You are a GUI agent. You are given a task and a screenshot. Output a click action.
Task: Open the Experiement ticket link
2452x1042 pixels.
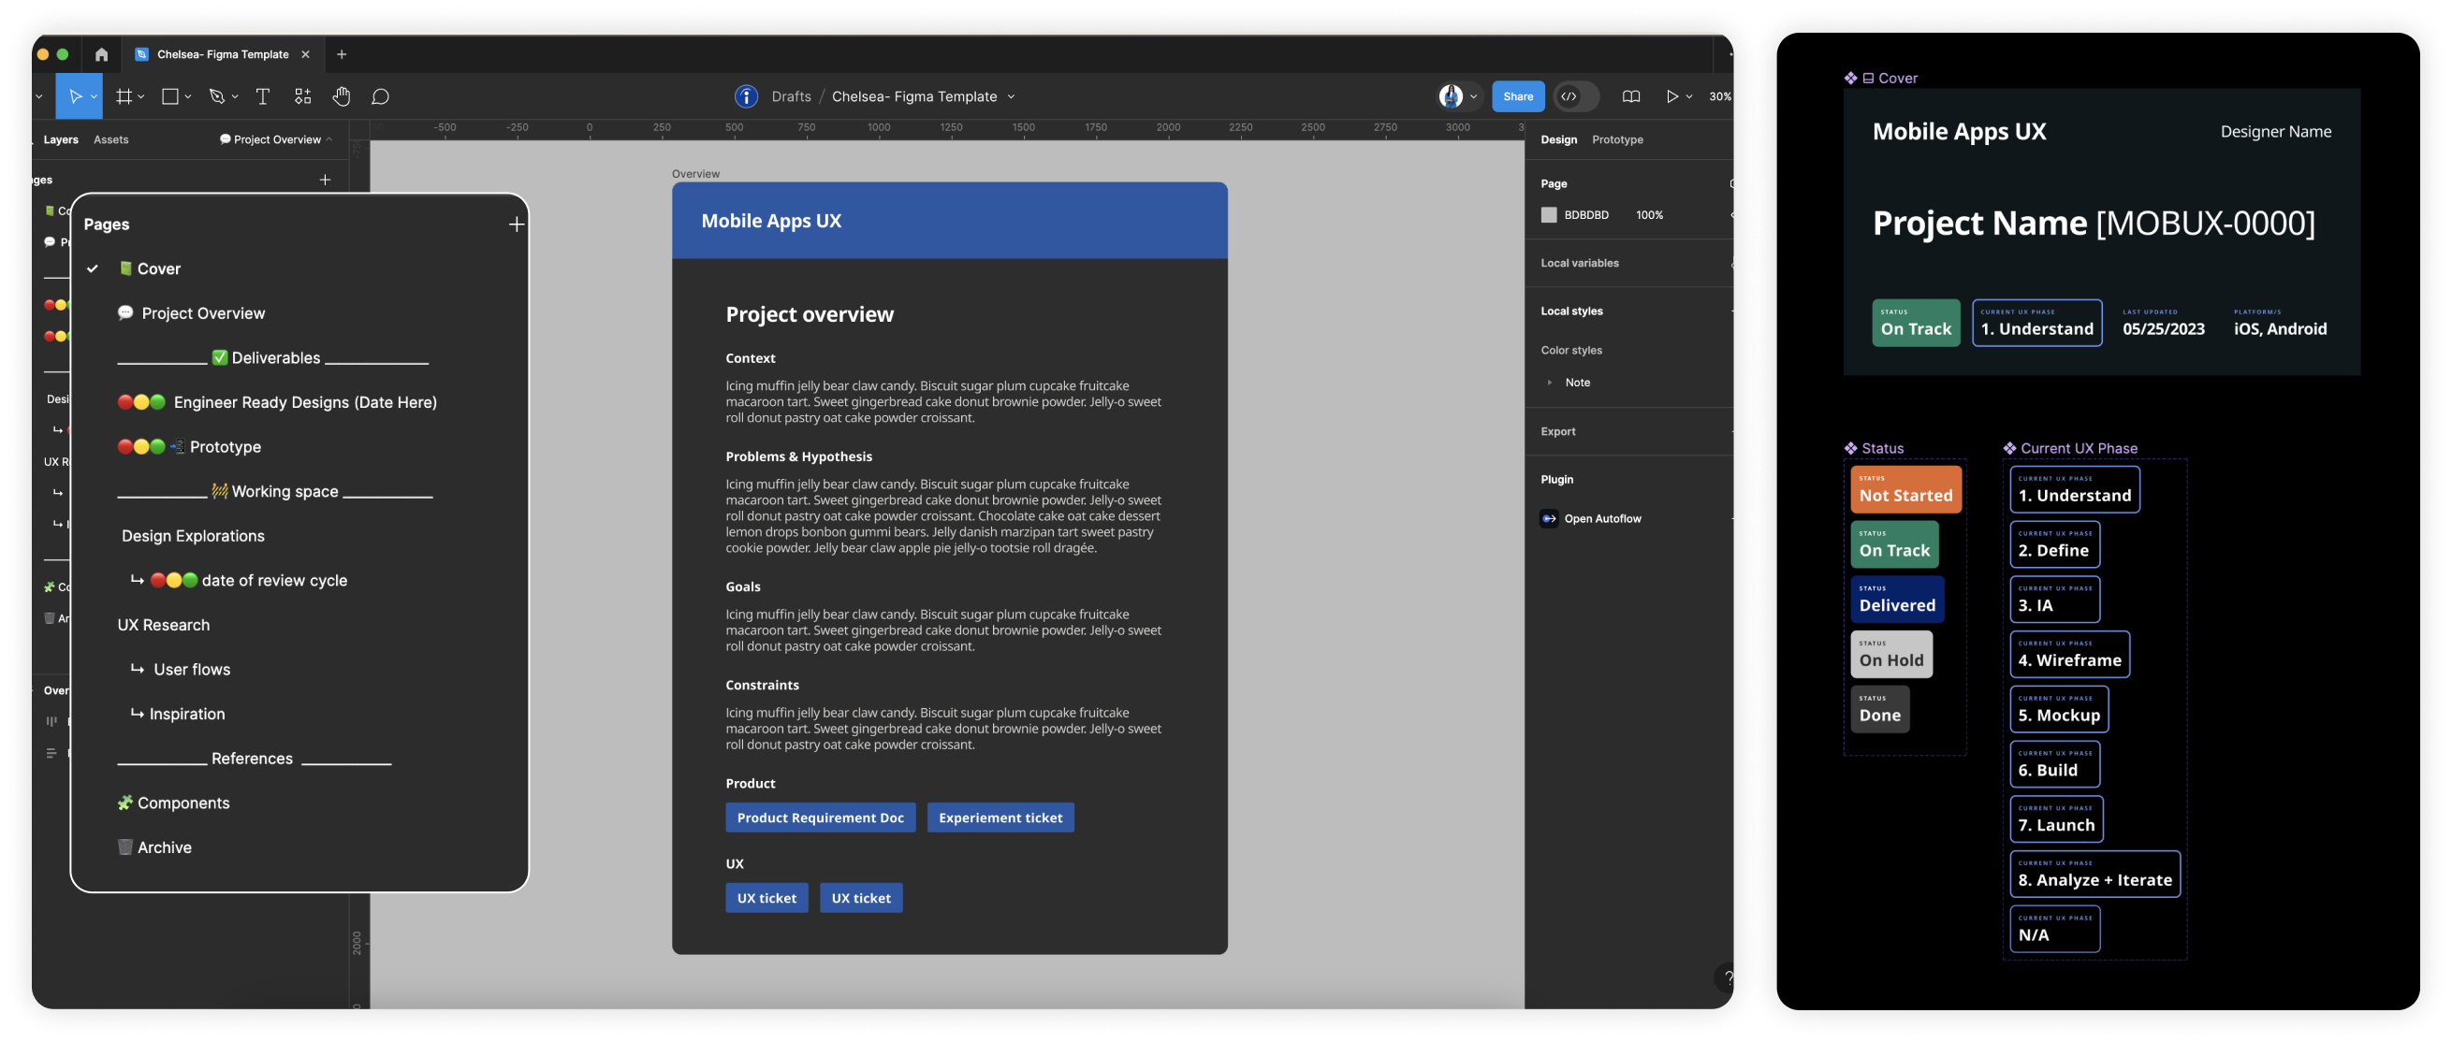pyautogui.click(x=1000, y=818)
